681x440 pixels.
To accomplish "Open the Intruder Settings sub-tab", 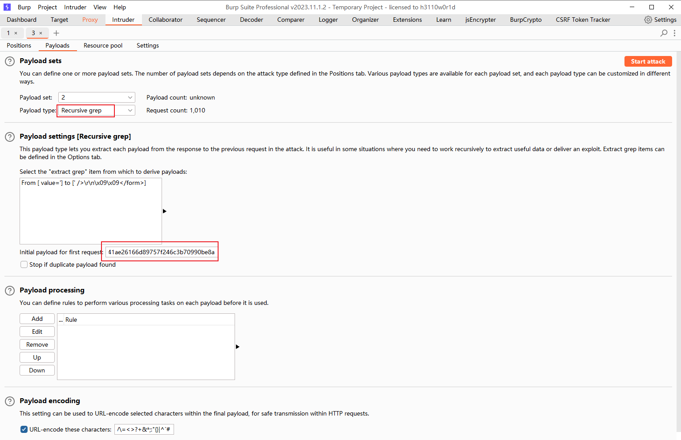I will [x=148, y=45].
